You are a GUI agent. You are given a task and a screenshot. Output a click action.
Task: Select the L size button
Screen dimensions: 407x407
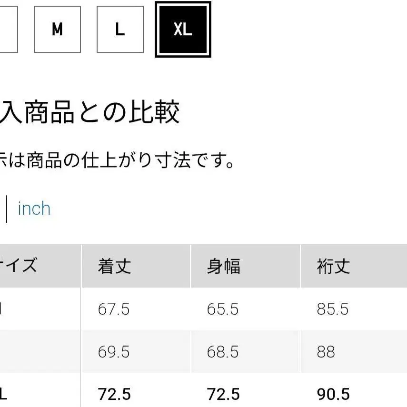tap(120, 30)
